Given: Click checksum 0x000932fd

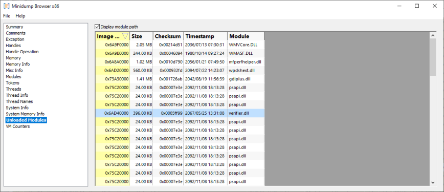Looking at the screenshot, I should coord(171,70).
